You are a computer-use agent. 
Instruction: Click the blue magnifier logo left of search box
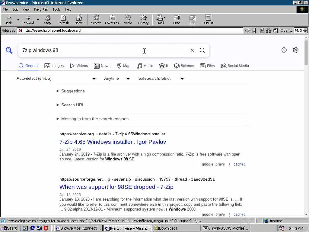point(9,50)
